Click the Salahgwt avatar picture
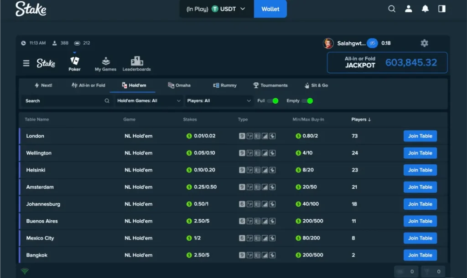This screenshot has width=467, height=278. pyautogui.click(x=328, y=43)
